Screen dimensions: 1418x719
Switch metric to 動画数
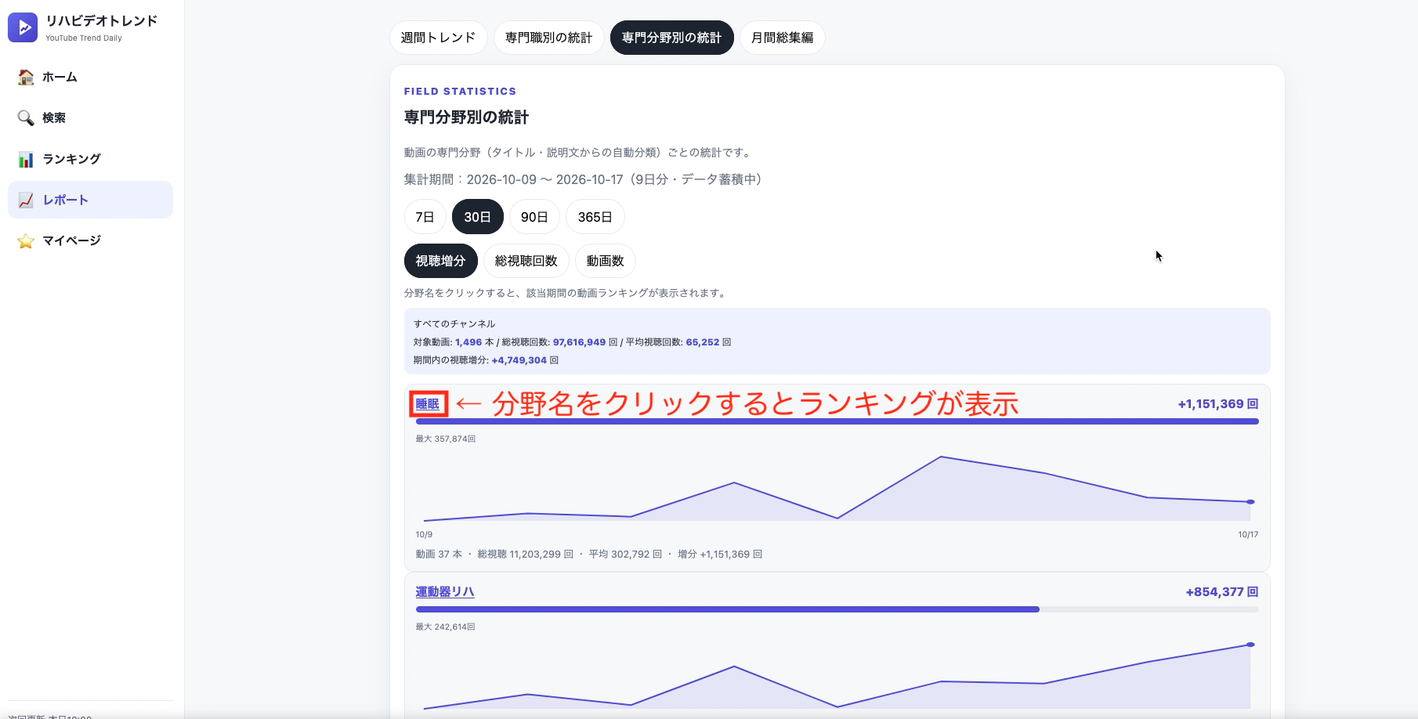tap(605, 261)
